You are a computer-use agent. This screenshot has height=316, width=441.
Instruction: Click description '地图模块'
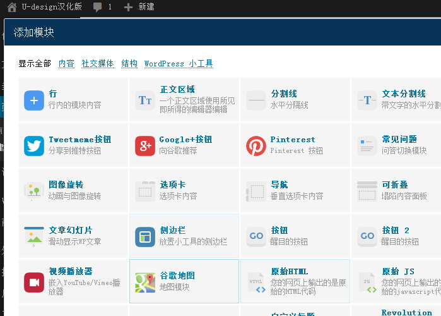pyautogui.click(x=174, y=287)
